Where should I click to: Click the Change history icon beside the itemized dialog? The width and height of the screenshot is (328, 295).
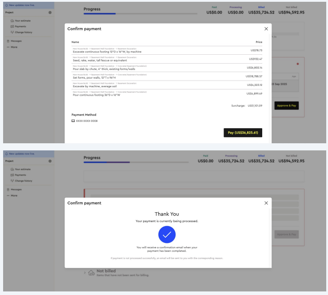point(12,32)
